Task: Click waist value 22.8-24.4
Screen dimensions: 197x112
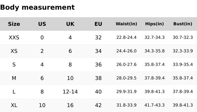Action: point(126,38)
